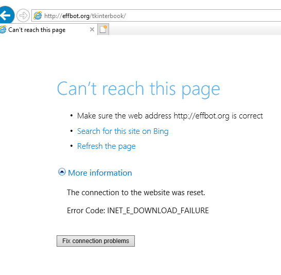The height and width of the screenshot is (275, 281).
Task: Click the "Fix connection problems" button
Action: pyautogui.click(x=96, y=241)
